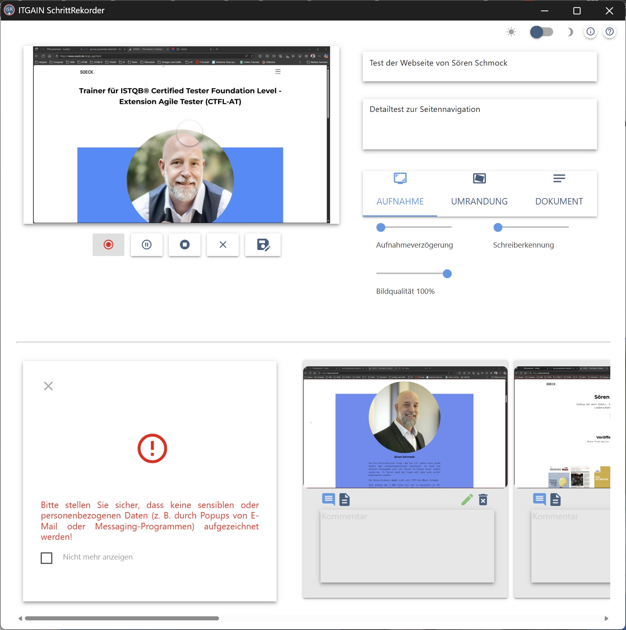Open help via the question mark icon
Viewport: 626px width, 630px height.
609,32
